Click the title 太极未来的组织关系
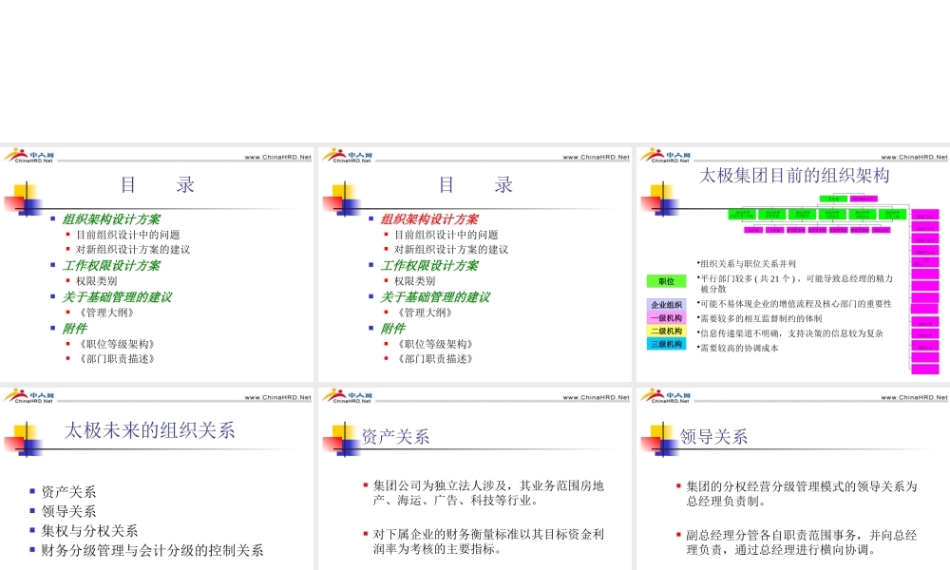950x570 pixels. [x=150, y=430]
